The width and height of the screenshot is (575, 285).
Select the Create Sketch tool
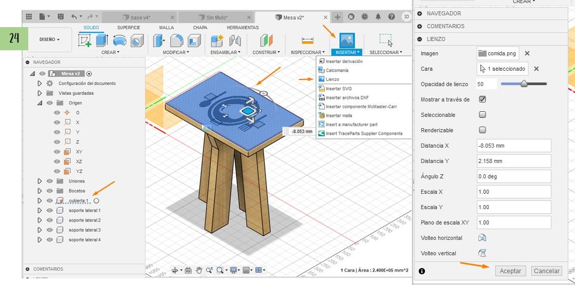(x=85, y=40)
